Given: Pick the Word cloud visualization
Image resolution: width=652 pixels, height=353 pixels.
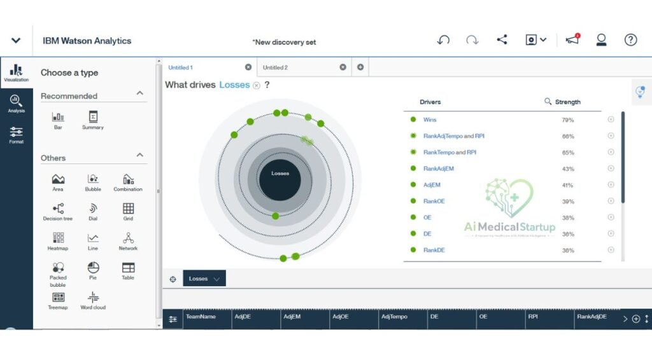Looking at the screenshot, I should point(93,301).
